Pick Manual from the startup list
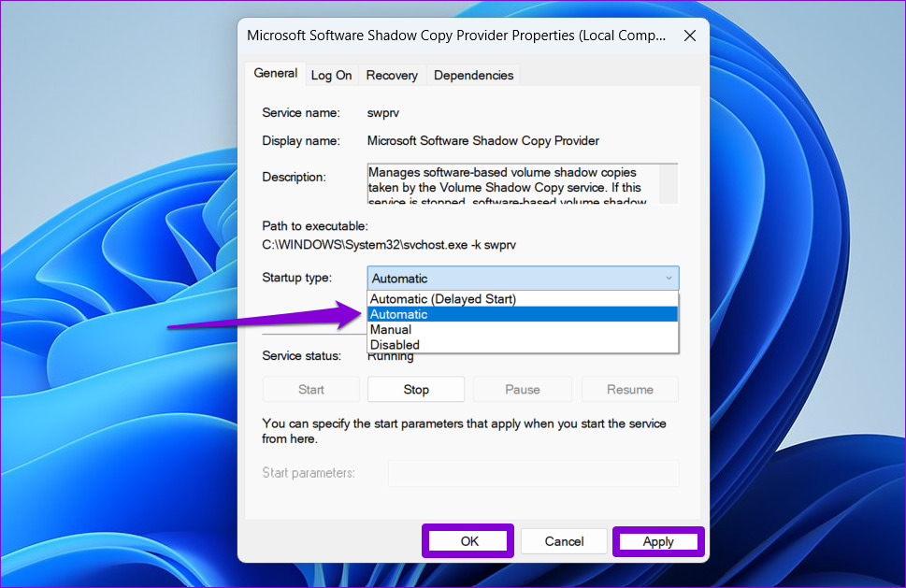This screenshot has height=588, width=906. [x=523, y=329]
